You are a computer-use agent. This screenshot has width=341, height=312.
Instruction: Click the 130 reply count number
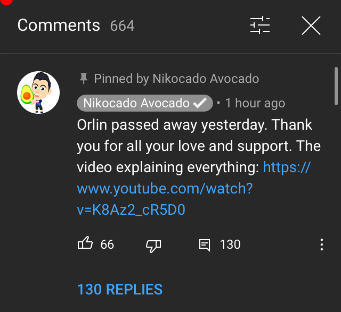(230, 244)
